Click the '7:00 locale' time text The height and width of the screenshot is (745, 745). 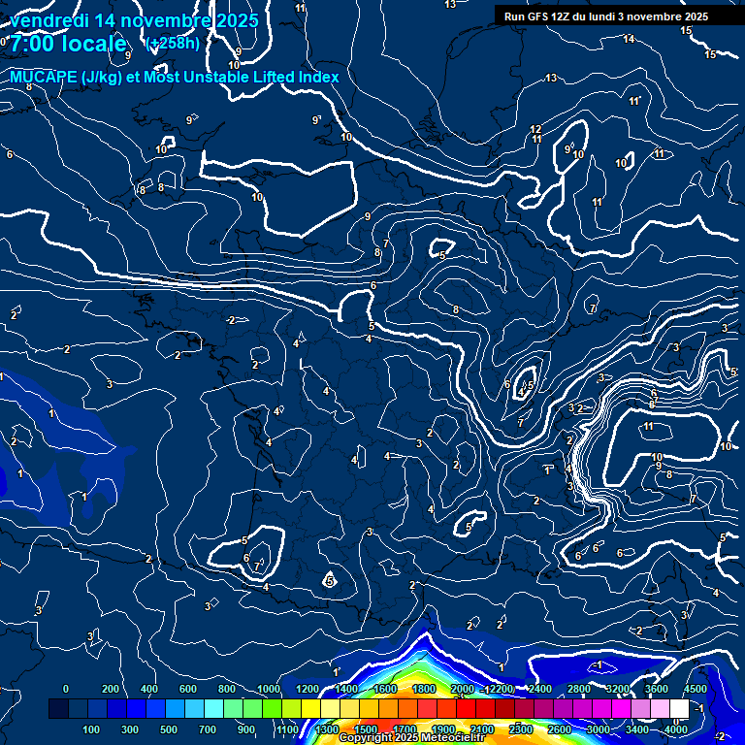click(x=69, y=44)
